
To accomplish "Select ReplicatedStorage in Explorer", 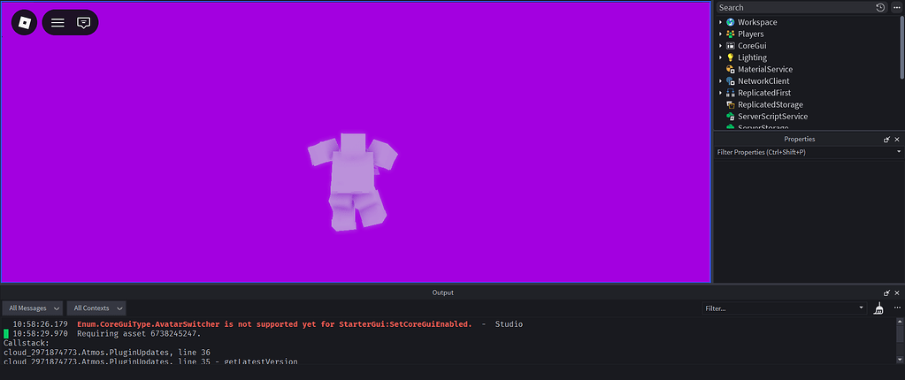I will [x=771, y=105].
